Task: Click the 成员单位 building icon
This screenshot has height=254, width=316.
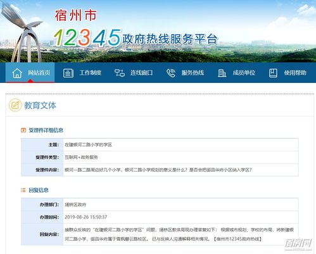Action: [x=222, y=73]
